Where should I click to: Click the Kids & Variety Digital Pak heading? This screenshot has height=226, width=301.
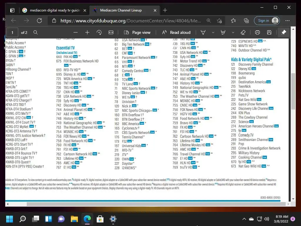(251, 59)
